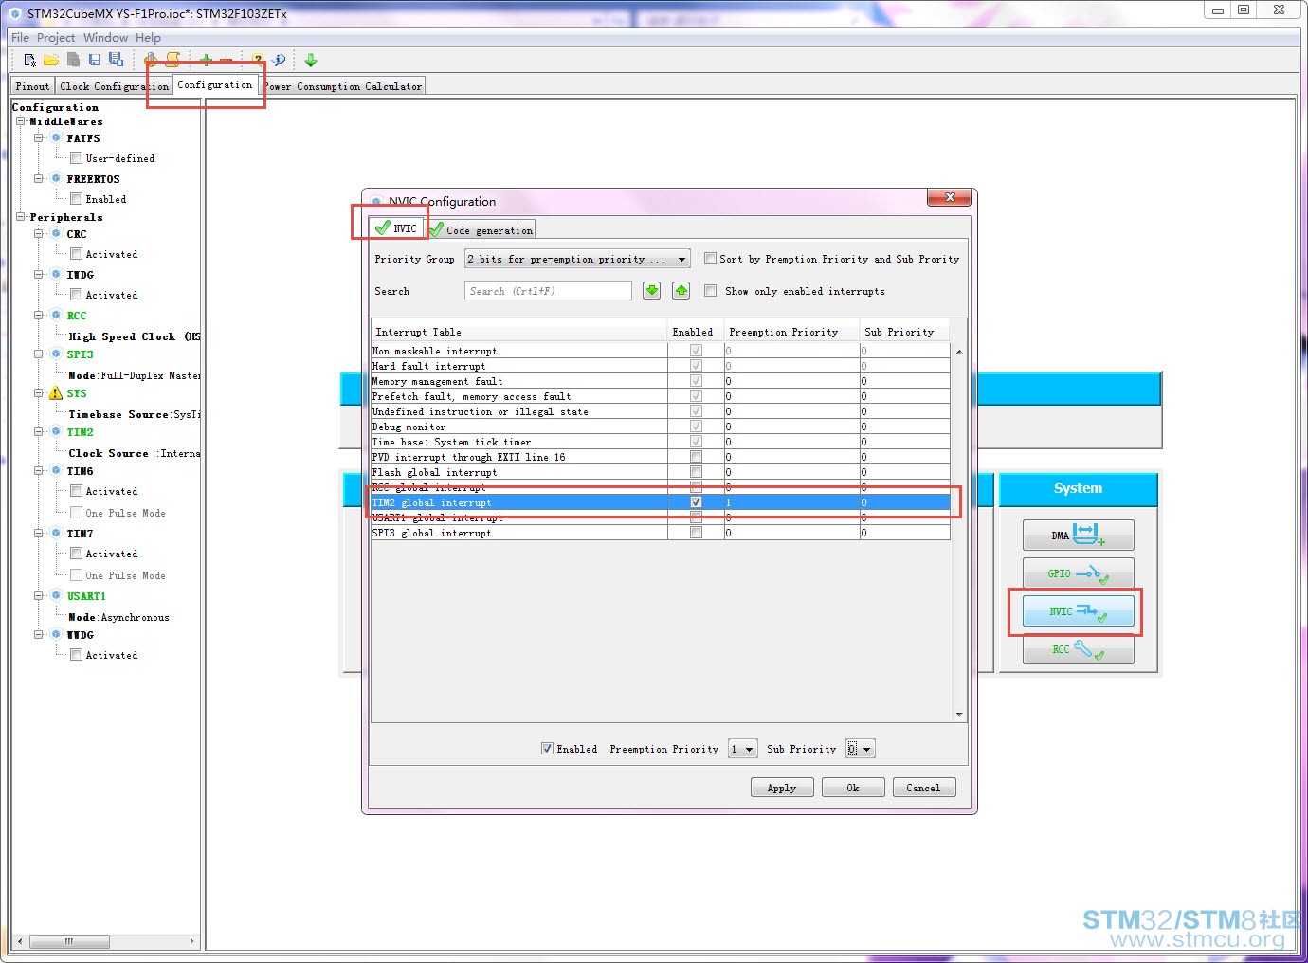Open the DMA system configuration button
The height and width of the screenshot is (963, 1308).
(1079, 536)
